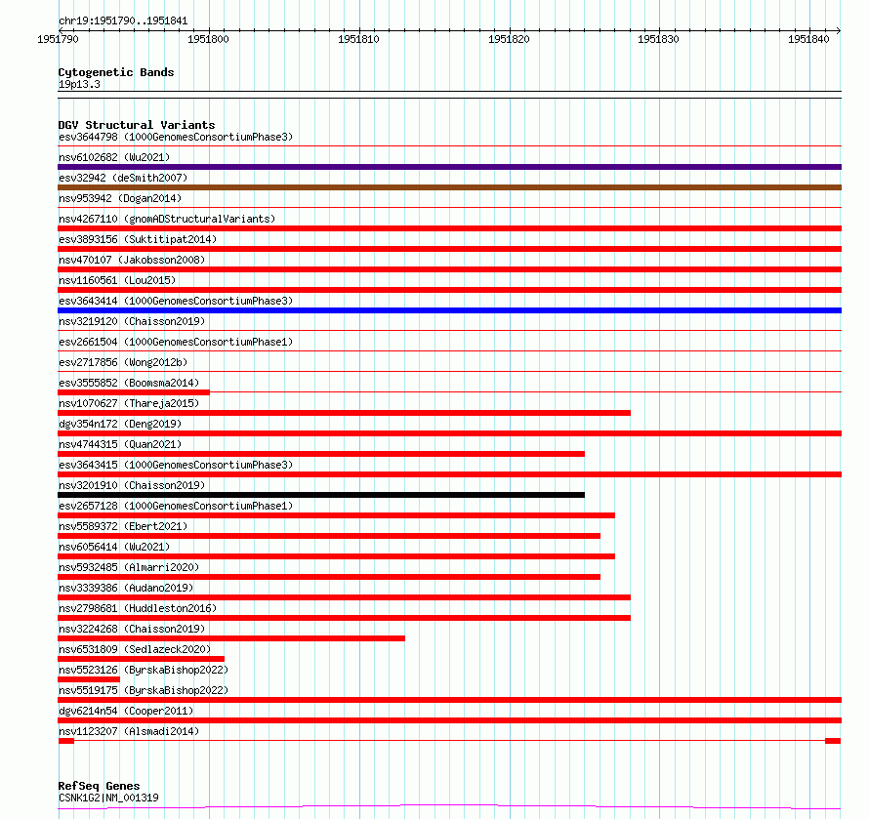
Task: Click ruler position 1951790
Action: point(59,39)
